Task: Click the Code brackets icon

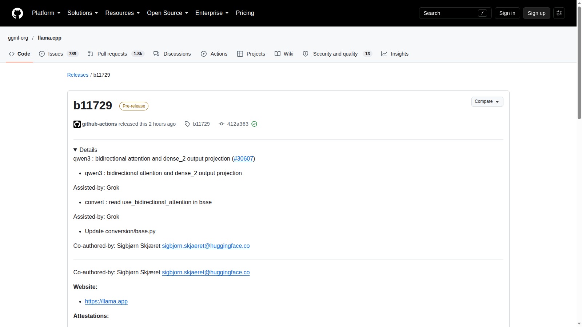Action: point(12,54)
